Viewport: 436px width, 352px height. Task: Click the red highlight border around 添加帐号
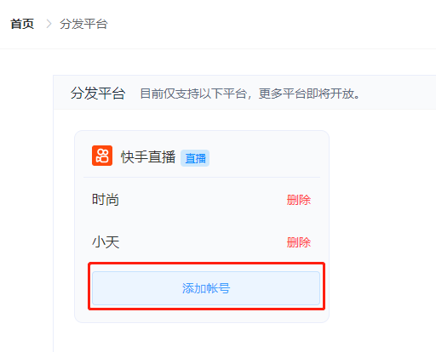click(x=206, y=264)
